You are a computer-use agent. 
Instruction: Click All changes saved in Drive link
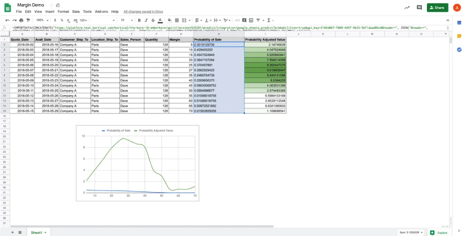[x=143, y=12]
